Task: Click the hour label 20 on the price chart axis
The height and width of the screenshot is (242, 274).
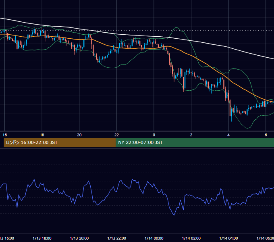Action: point(79,135)
